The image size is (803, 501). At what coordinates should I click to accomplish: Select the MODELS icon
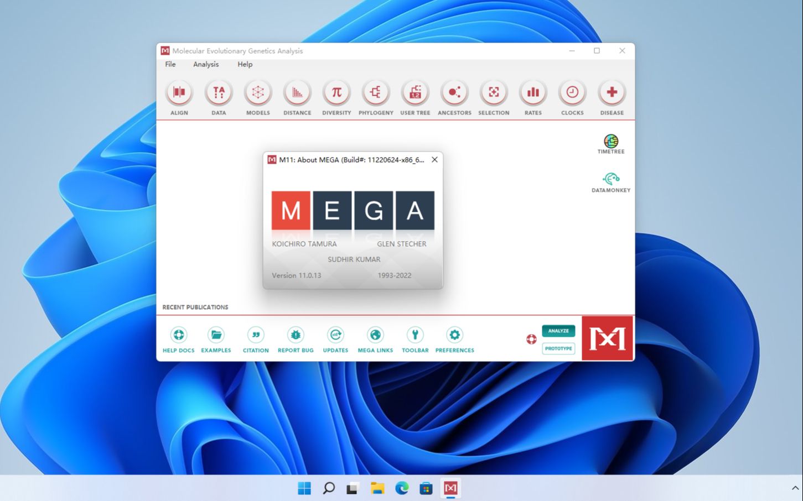pyautogui.click(x=258, y=92)
